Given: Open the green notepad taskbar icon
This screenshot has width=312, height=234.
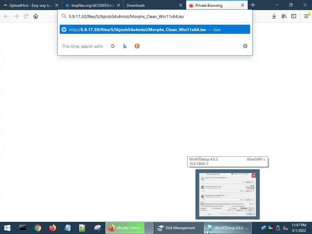Looking at the screenshot, I should pyautogui.click(x=82, y=228).
